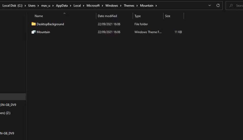Sort by Date modified column
243x140 pixels.
point(107,16)
